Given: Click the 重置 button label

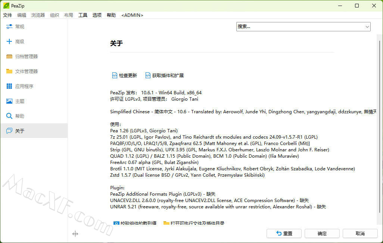Looking at the screenshot, I should pyautogui.click(x=288, y=233).
